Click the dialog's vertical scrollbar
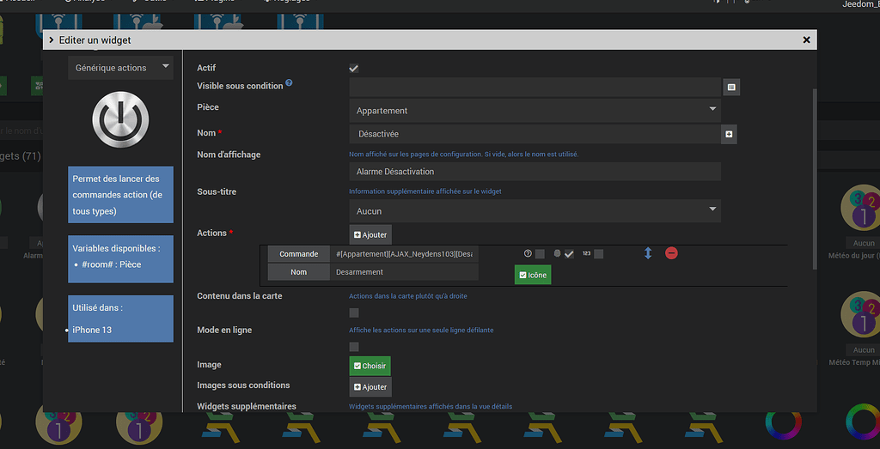Viewport: 880px width, 449px height. [x=815, y=179]
